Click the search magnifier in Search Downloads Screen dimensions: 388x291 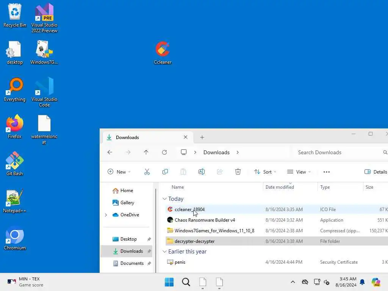pos(385,152)
